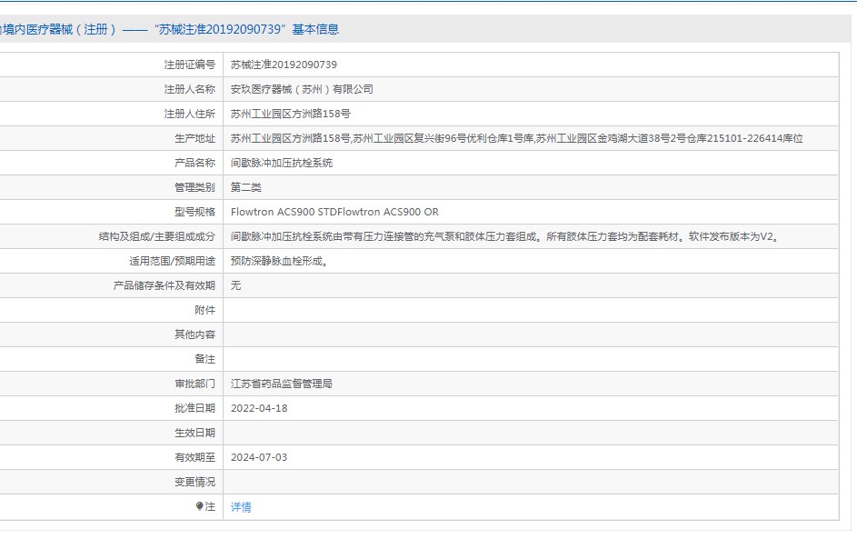Image resolution: width=857 pixels, height=539 pixels.
Task: Click the 结构及组成/主要组成成分 label
Action: [157, 236]
